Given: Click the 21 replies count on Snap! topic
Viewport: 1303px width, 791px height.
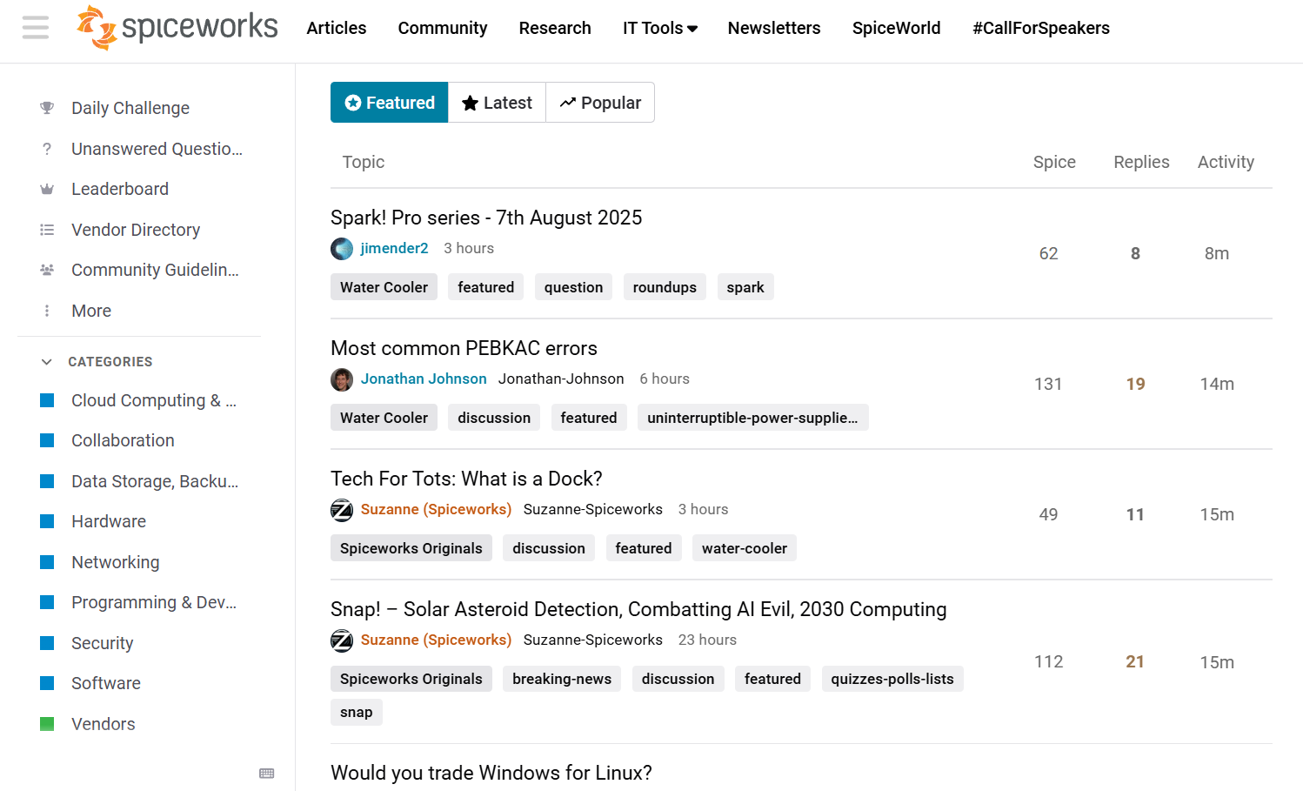Looking at the screenshot, I should coord(1135,661).
